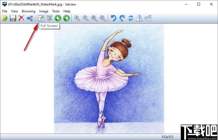Image resolution: width=218 pixels, height=140 pixels.
Task: Click the Rename file icon
Action: (30, 18)
